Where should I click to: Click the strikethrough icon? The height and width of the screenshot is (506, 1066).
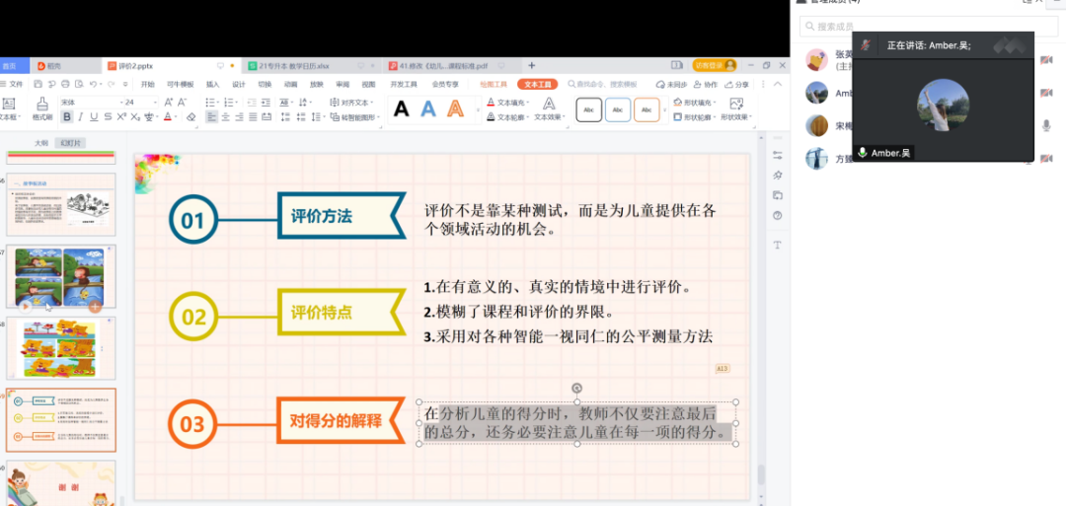[x=107, y=117]
